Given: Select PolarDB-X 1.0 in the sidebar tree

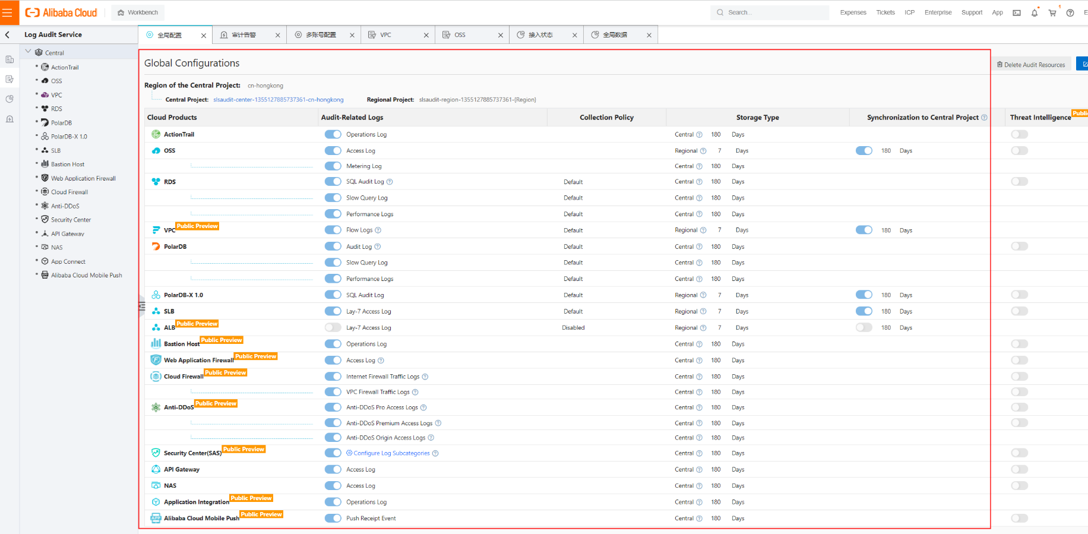Looking at the screenshot, I should coord(69,137).
